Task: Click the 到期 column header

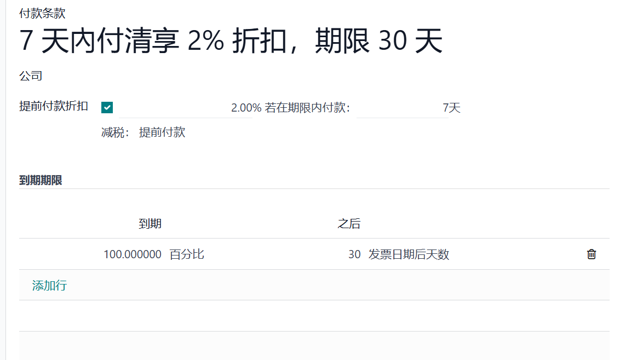Action: [x=150, y=224]
